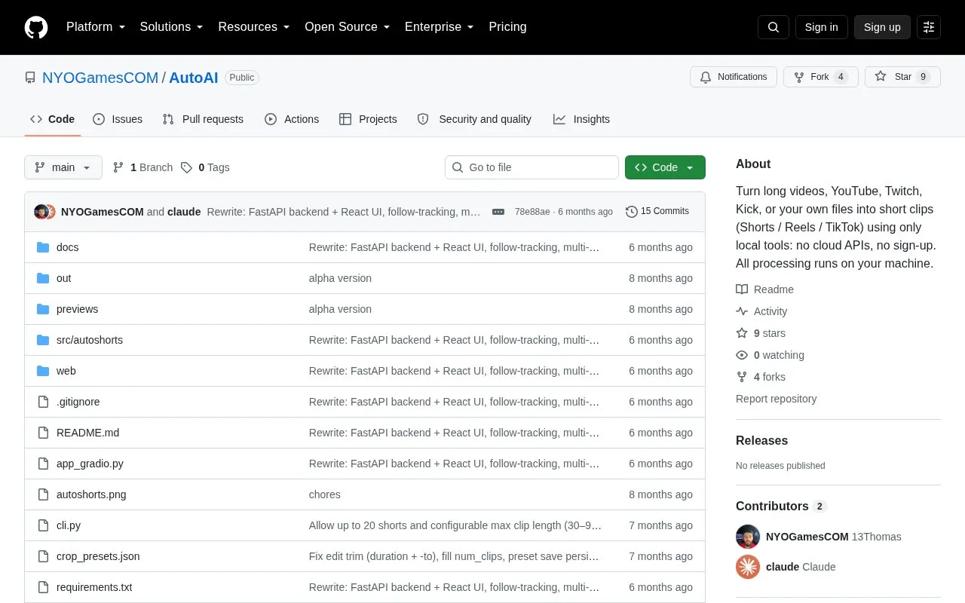Image resolution: width=965 pixels, height=603 pixels.
Task: Click commit author avatars in header
Action: pyautogui.click(x=44, y=212)
